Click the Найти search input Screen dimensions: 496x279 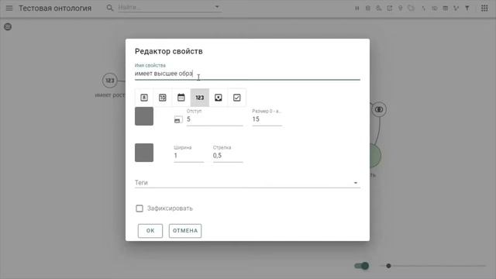tap(165, 7)
